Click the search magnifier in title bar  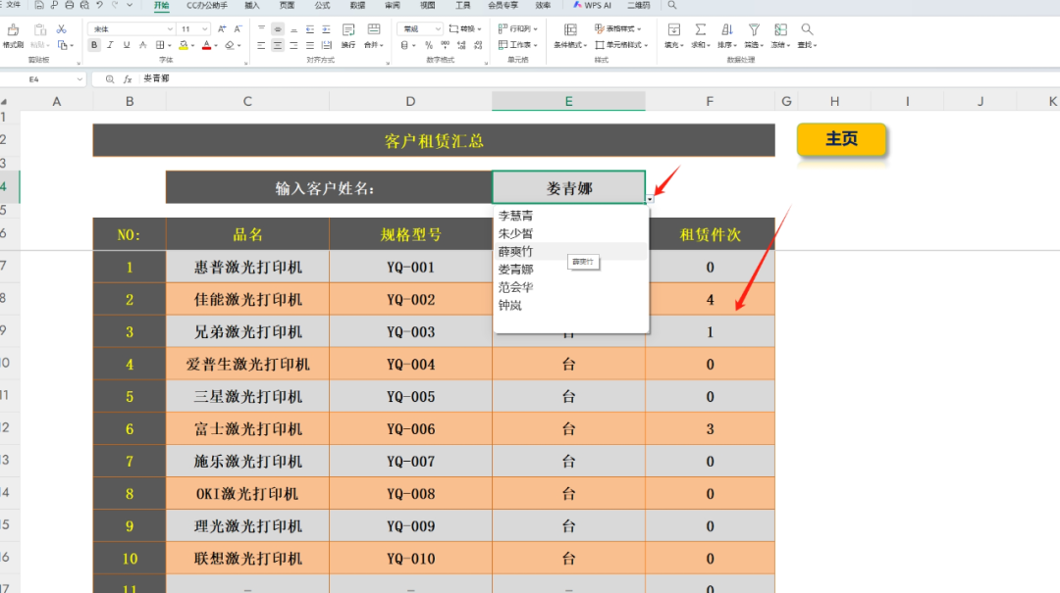pyautogui.click(x=672, y=6)
